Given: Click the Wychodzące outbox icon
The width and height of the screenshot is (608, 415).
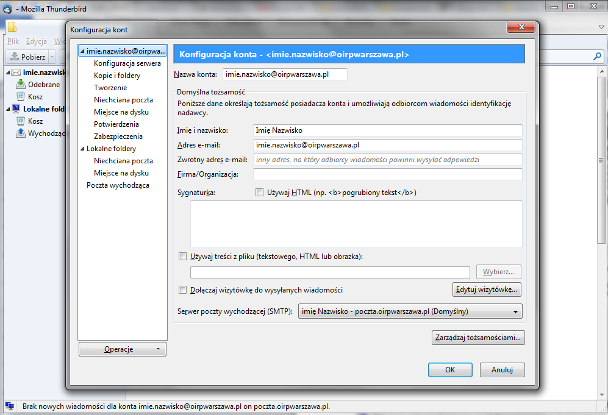Looking at the screenshot, I should [21, 133].
